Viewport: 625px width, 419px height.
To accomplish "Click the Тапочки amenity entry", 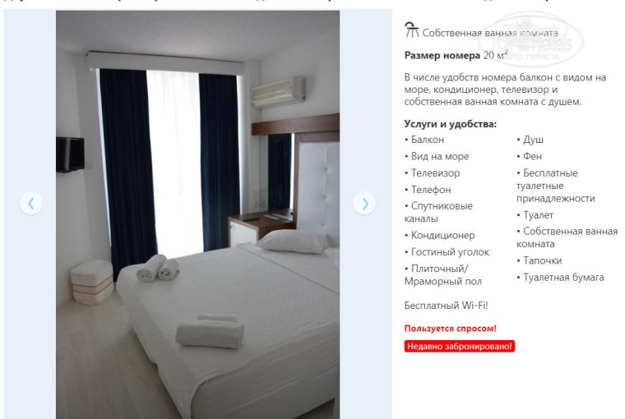I will click(539, 260).
